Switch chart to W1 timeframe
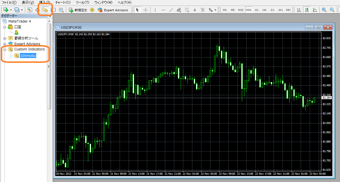This screenshot has height=182, width=340. [280, 10]
